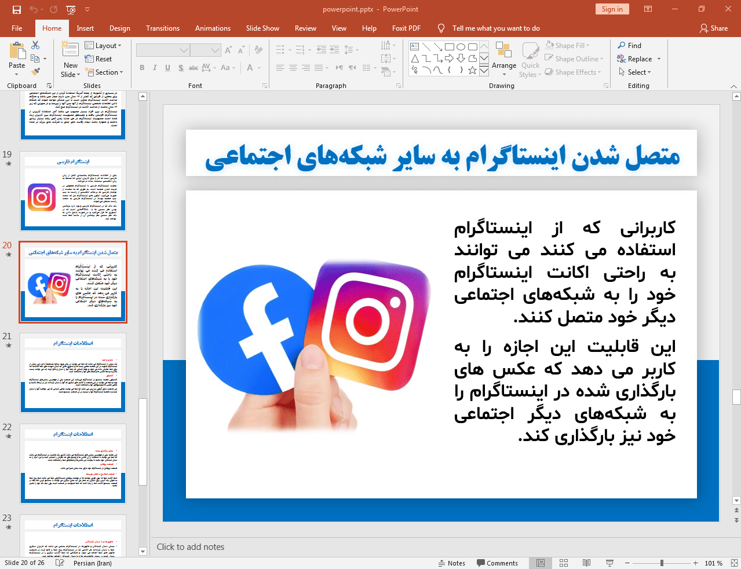
Task: Switch to the Foxit PDF tab
Action: (x=406, y=28)
